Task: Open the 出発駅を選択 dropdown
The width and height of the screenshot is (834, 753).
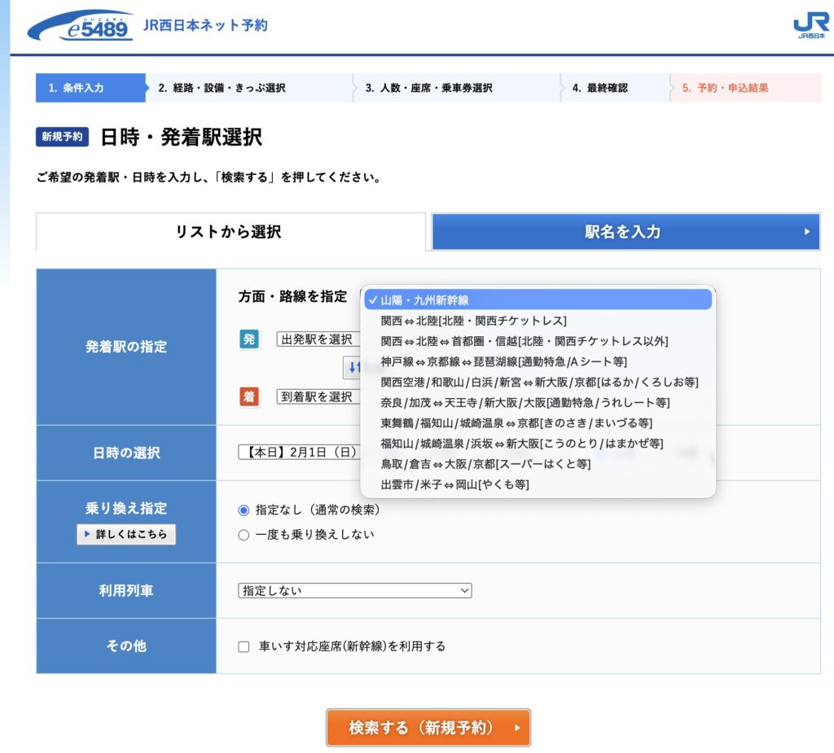Action: click(x=318, y=339)
